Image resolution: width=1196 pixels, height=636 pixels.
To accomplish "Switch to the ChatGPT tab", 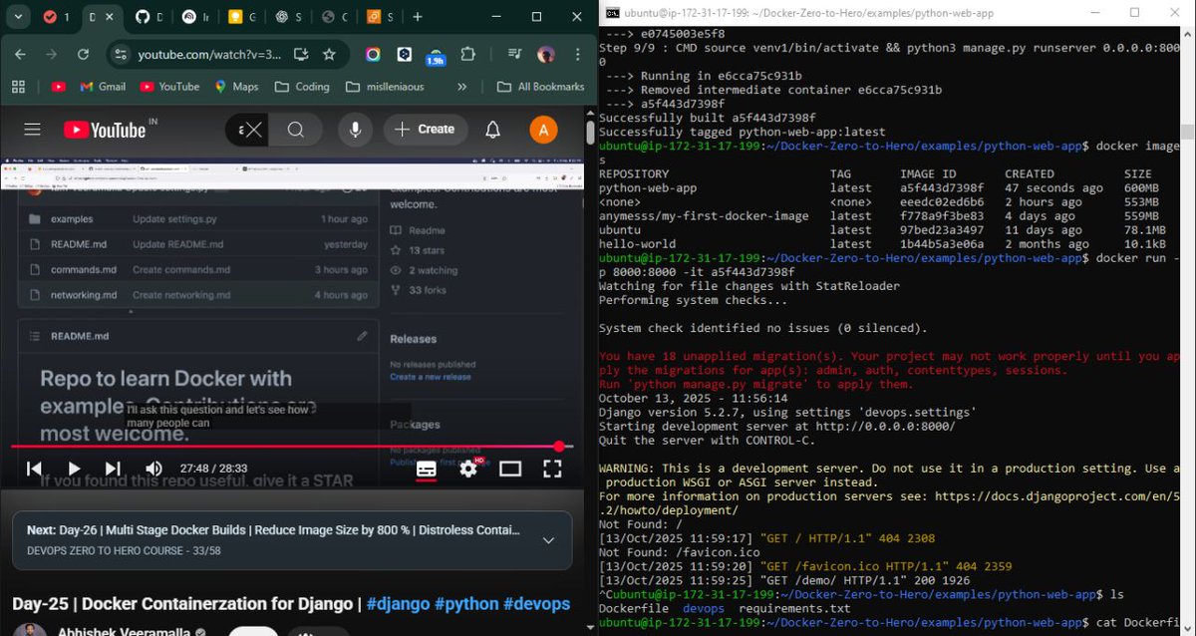I will (x=288, y=17).
